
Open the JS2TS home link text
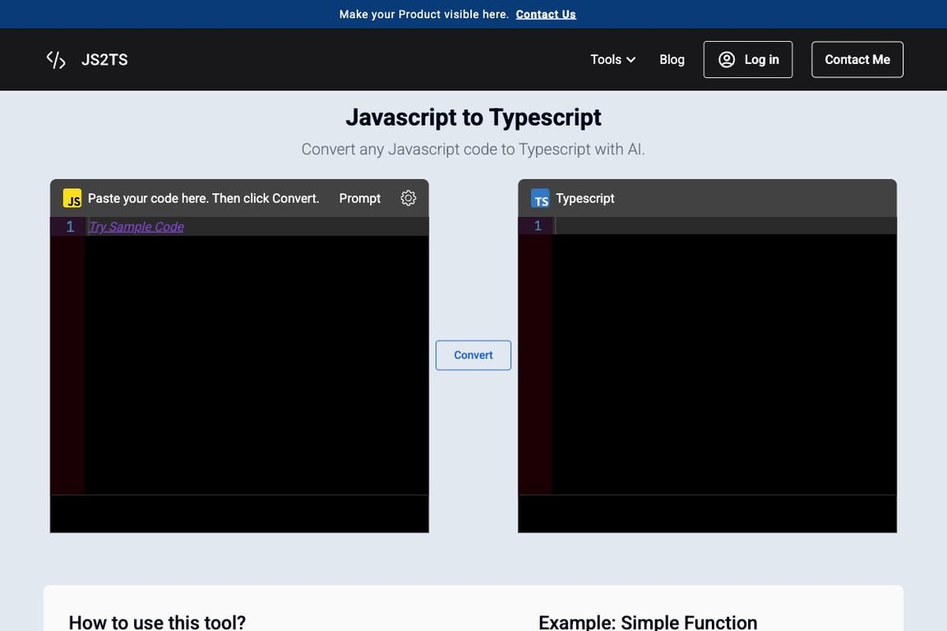104,60
